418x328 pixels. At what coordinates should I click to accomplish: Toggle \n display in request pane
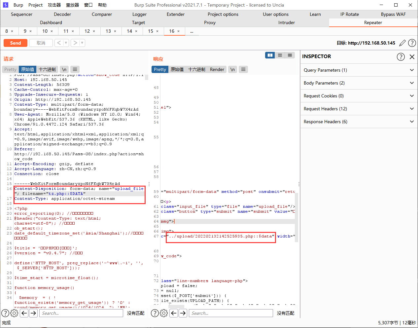click(x=64, y=69)
